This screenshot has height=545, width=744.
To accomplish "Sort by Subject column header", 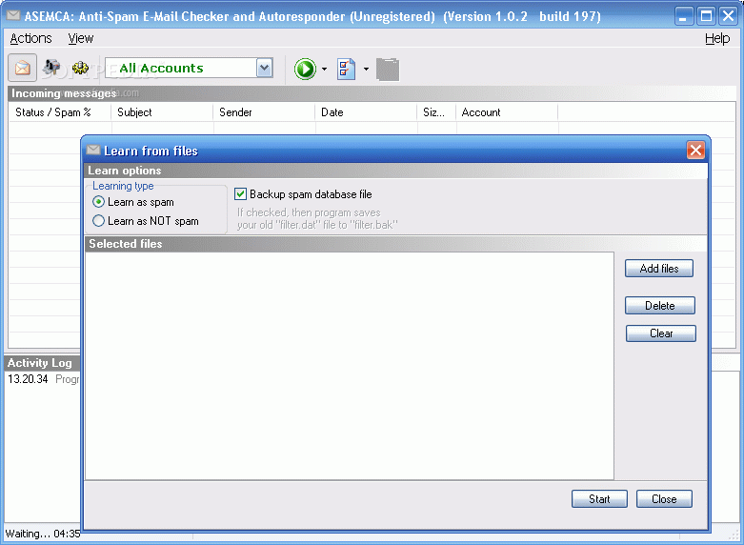I will pos(162,112).
